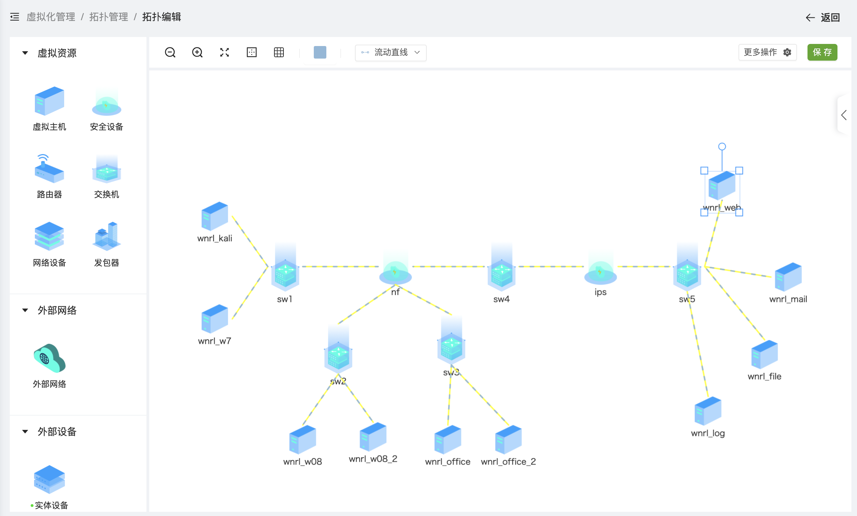
Task: Open 拓扑管理 in the breadcrumb
Action: (108, 17)
